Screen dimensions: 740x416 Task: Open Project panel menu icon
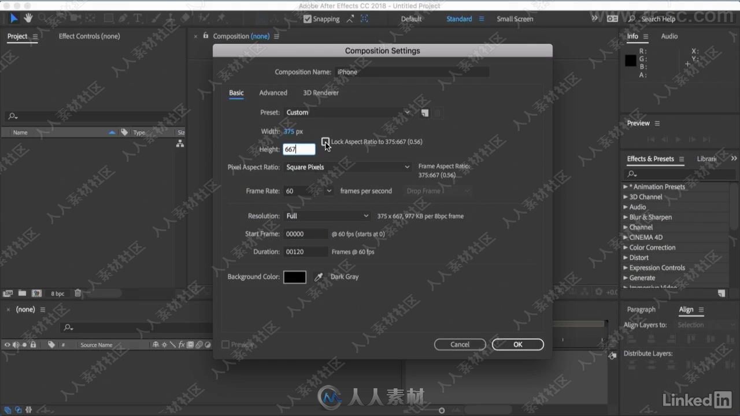35,36
